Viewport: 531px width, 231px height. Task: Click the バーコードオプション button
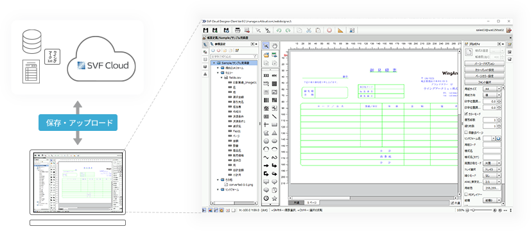484,64
